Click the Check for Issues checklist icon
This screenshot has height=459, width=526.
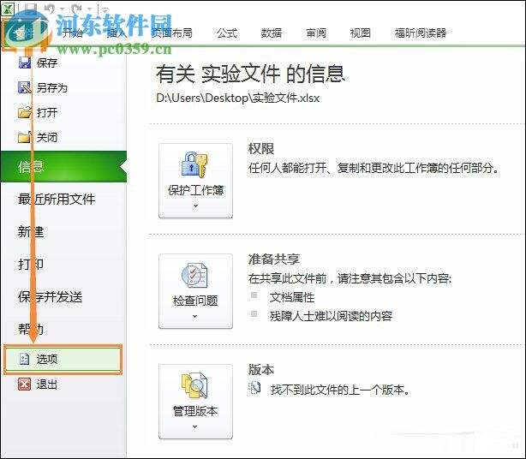(194, 275)
